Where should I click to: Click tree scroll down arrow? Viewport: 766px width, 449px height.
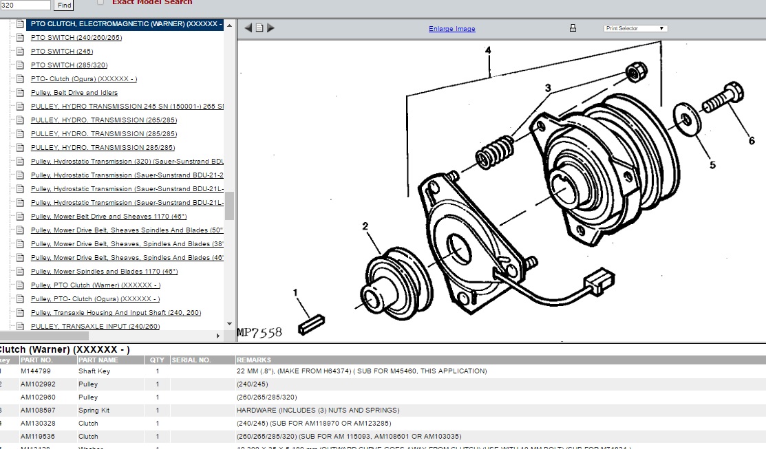click(x=229, y=324)
